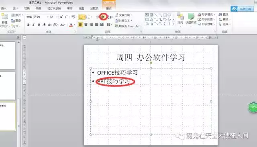Select the Right Brace shape

(169, 24)
